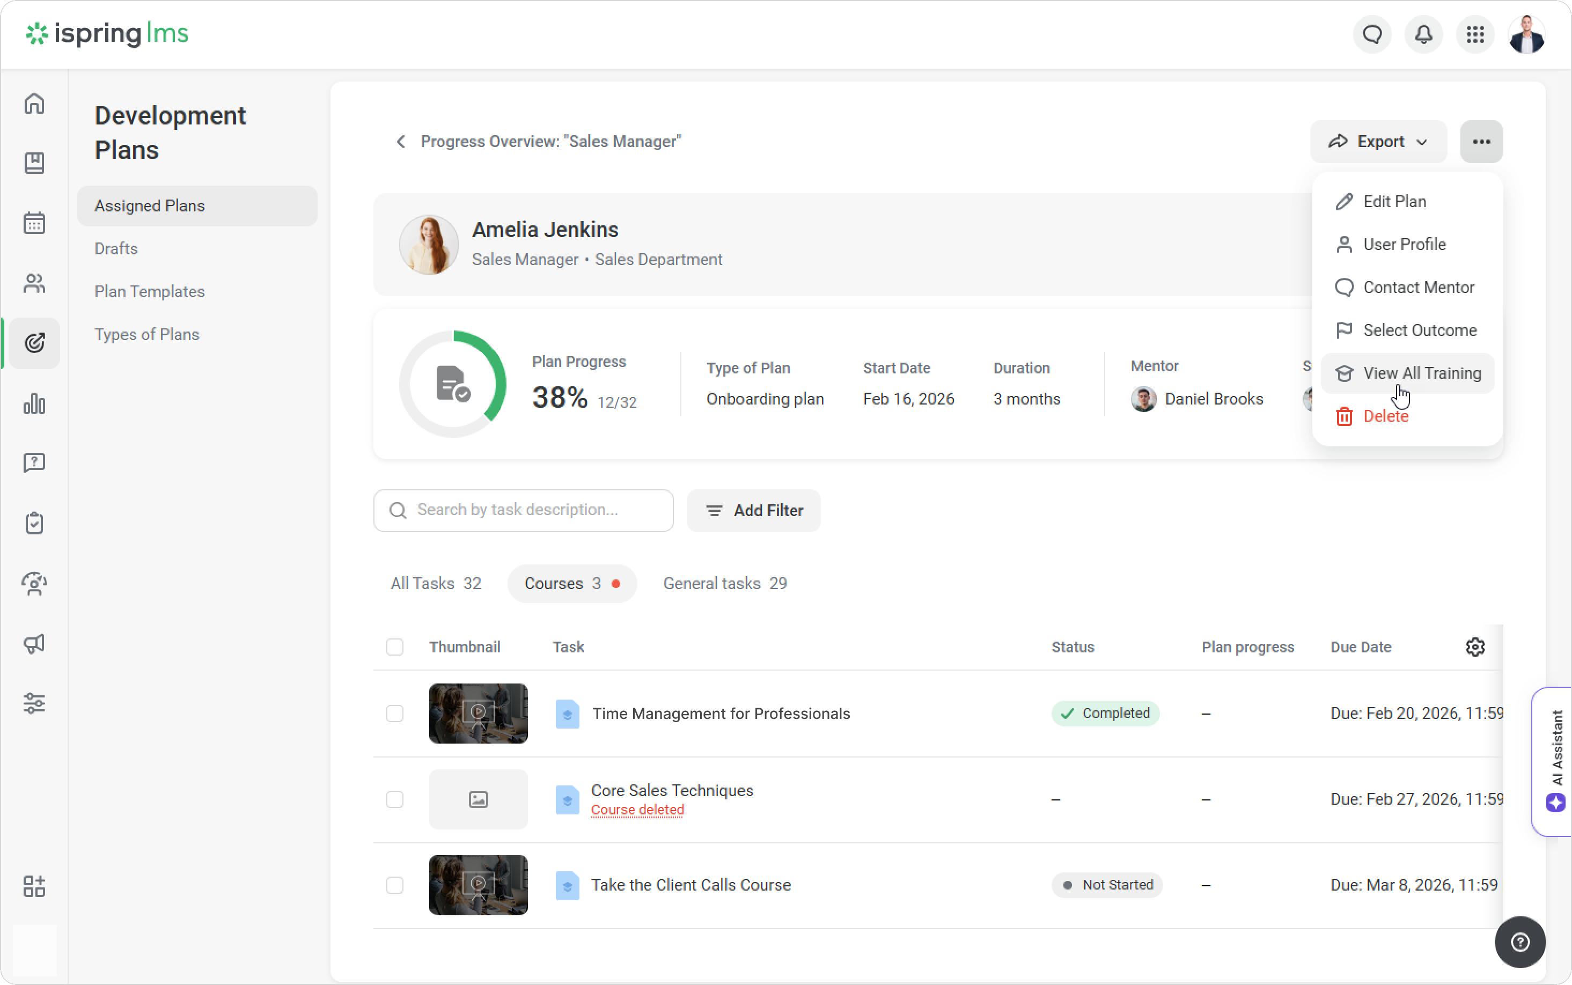This screenshot has width=1572, height=985.
Task: Collapse the three-dot more options menu
Action: tap(1481, 142)
